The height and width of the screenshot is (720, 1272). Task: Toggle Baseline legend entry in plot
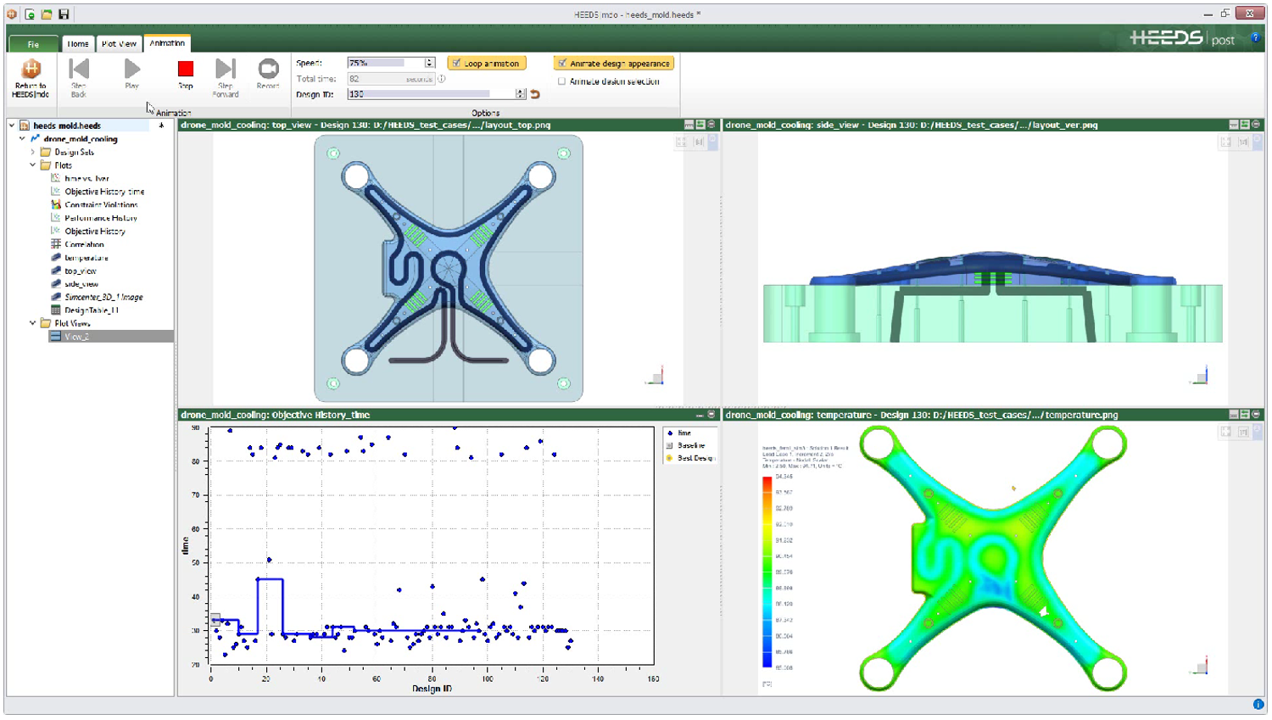click(687, 445)
